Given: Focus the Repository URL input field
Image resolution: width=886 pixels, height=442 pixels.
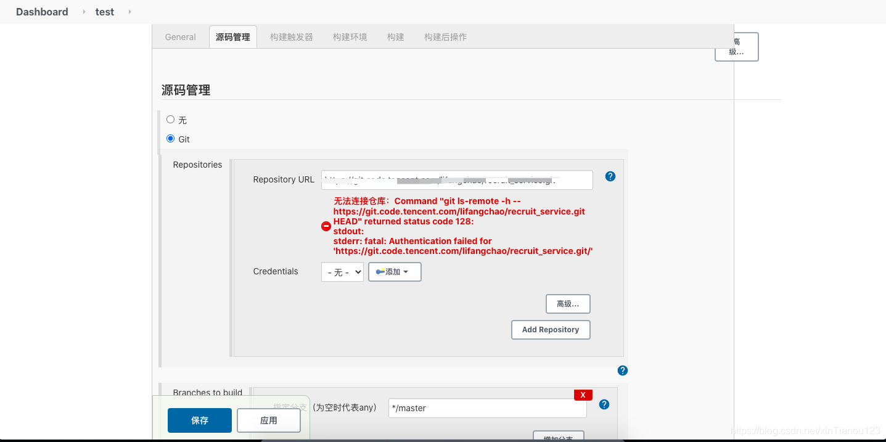Looking at the screenshot, I should point(457,180).
